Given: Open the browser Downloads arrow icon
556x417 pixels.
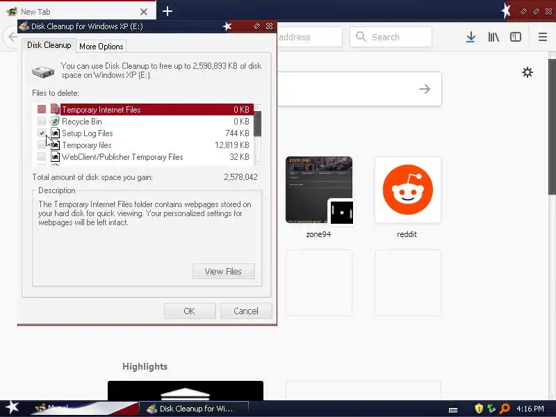Looking at the screenshot, I should 471,37.
